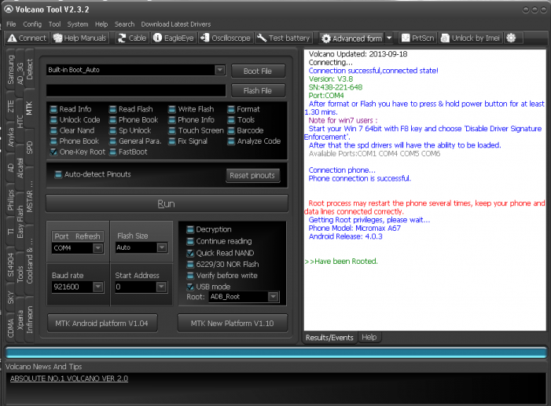Click the blue progress bar
The width and height of the screenshot is (551, 406).
pyautogui.click(x=276, y=353)
